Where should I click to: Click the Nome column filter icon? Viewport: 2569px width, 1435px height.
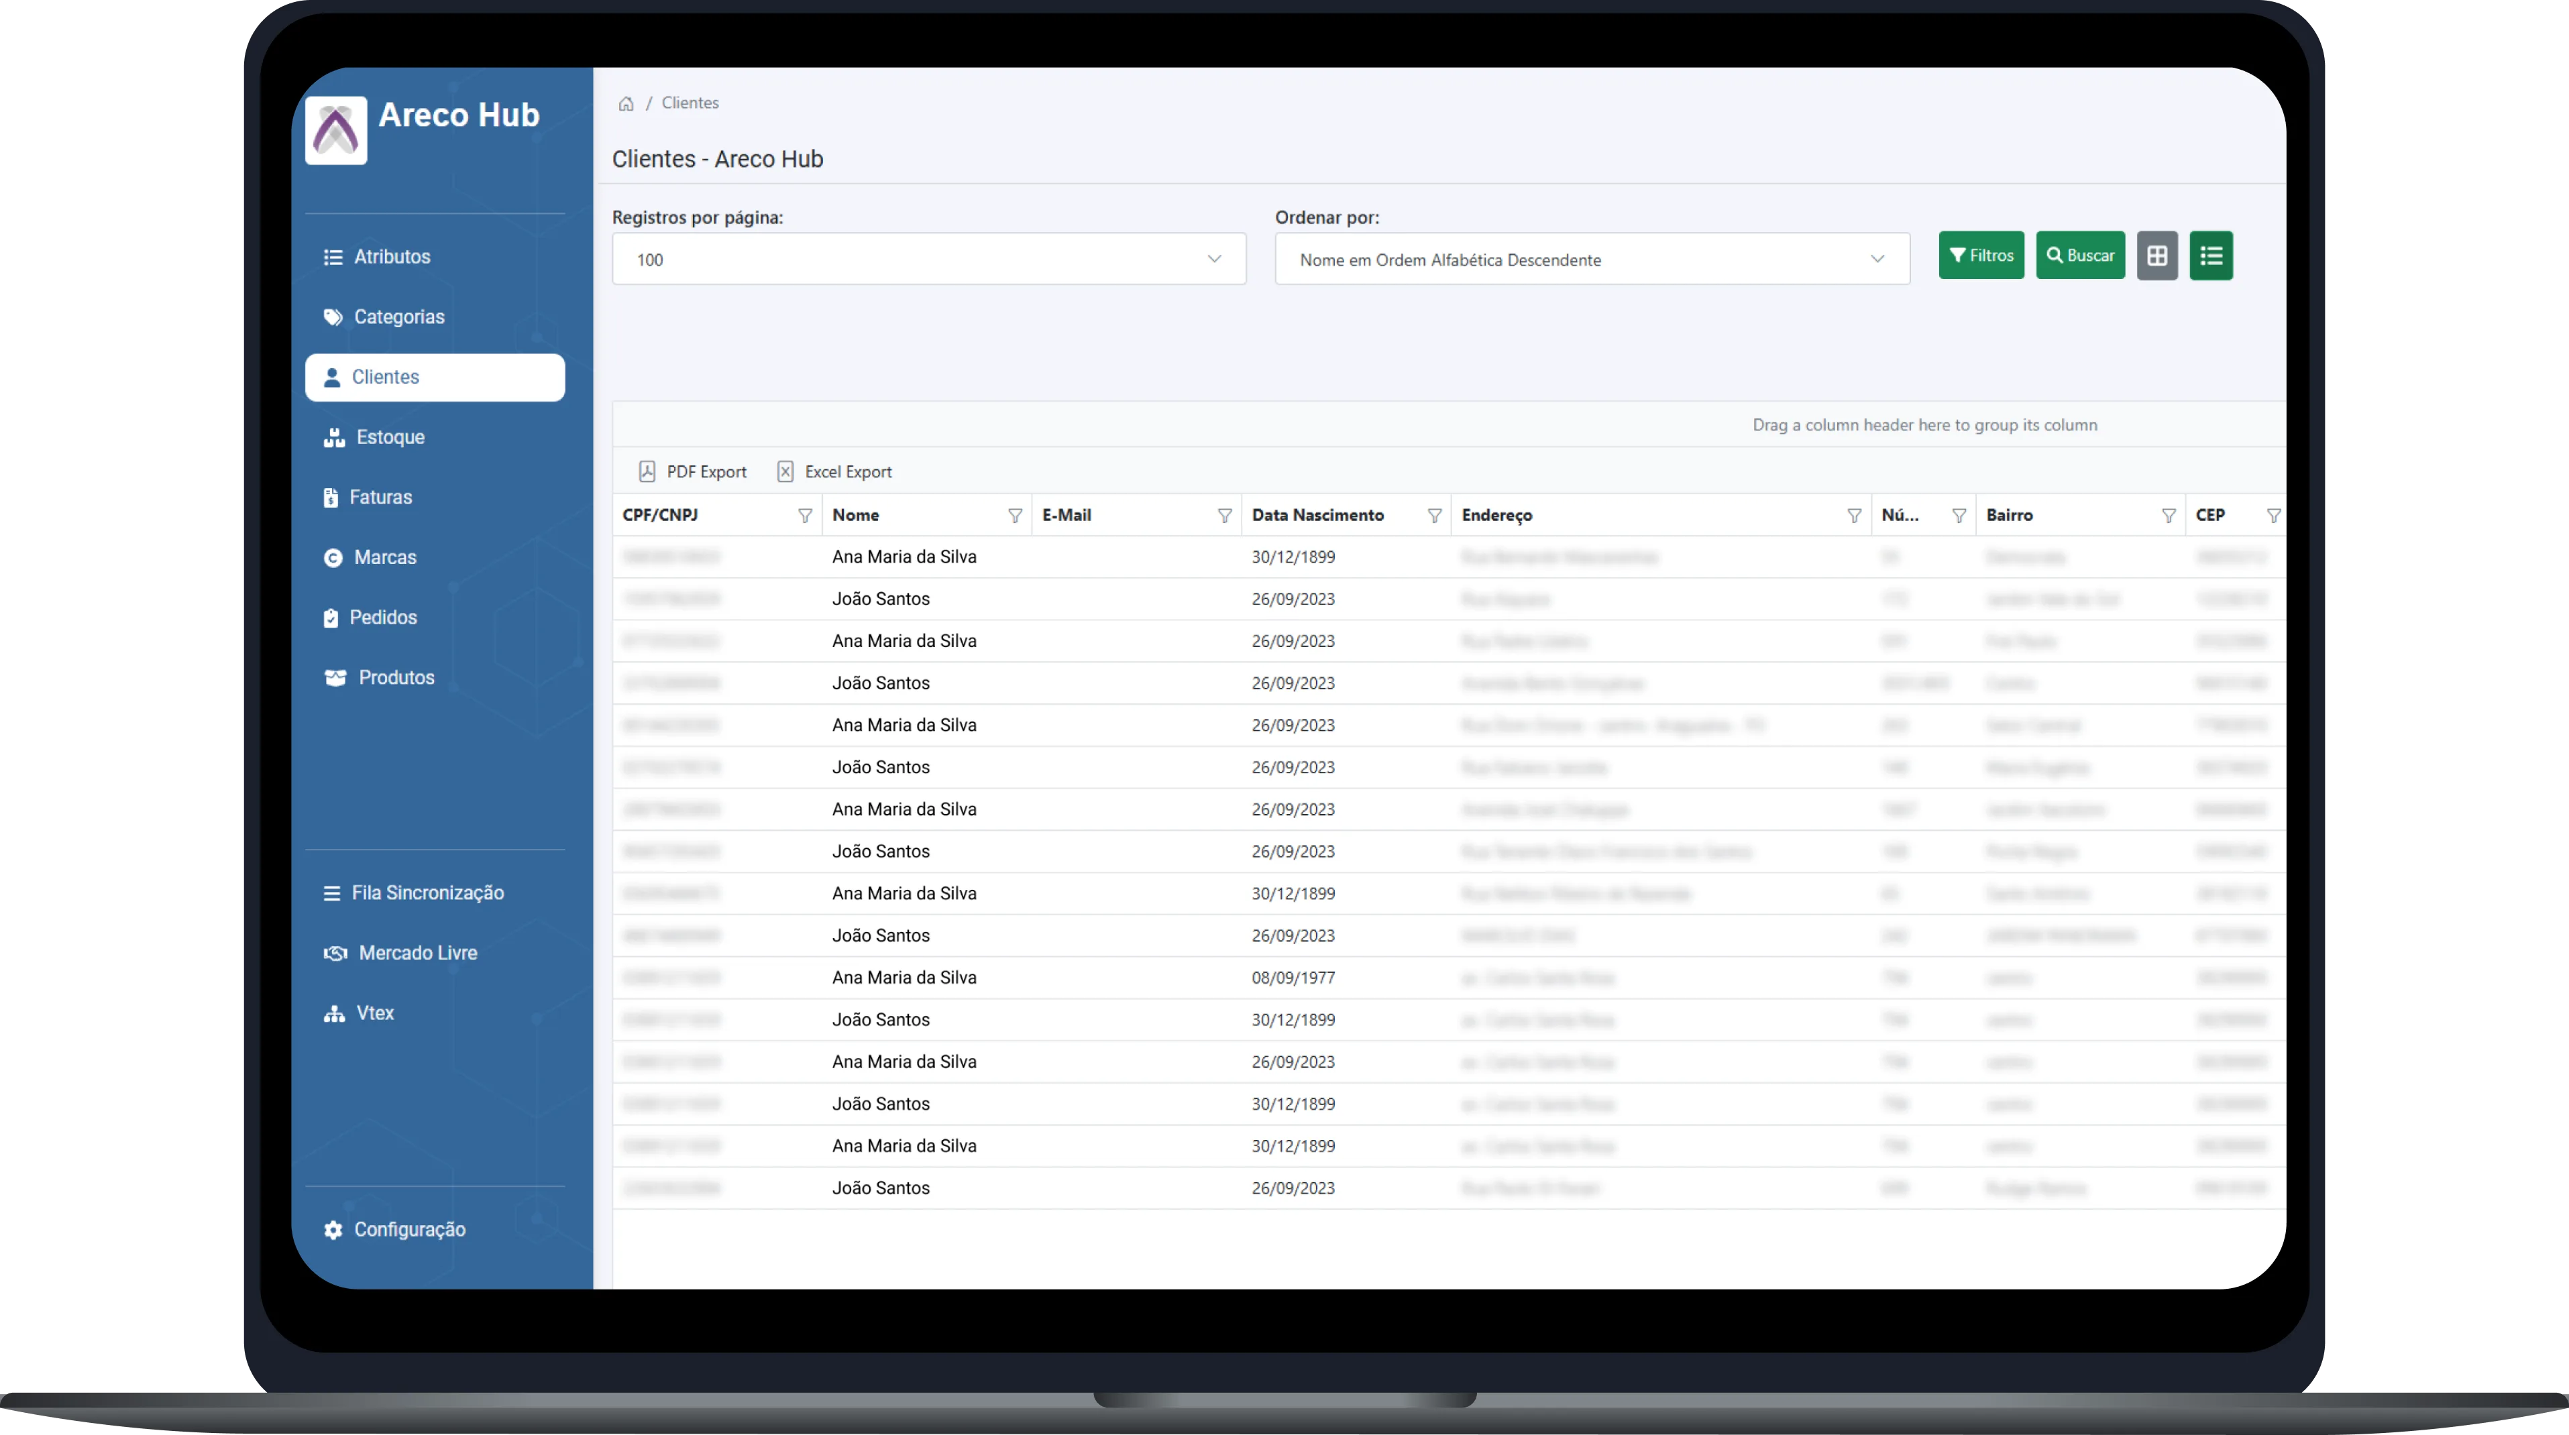[1014, 516]
